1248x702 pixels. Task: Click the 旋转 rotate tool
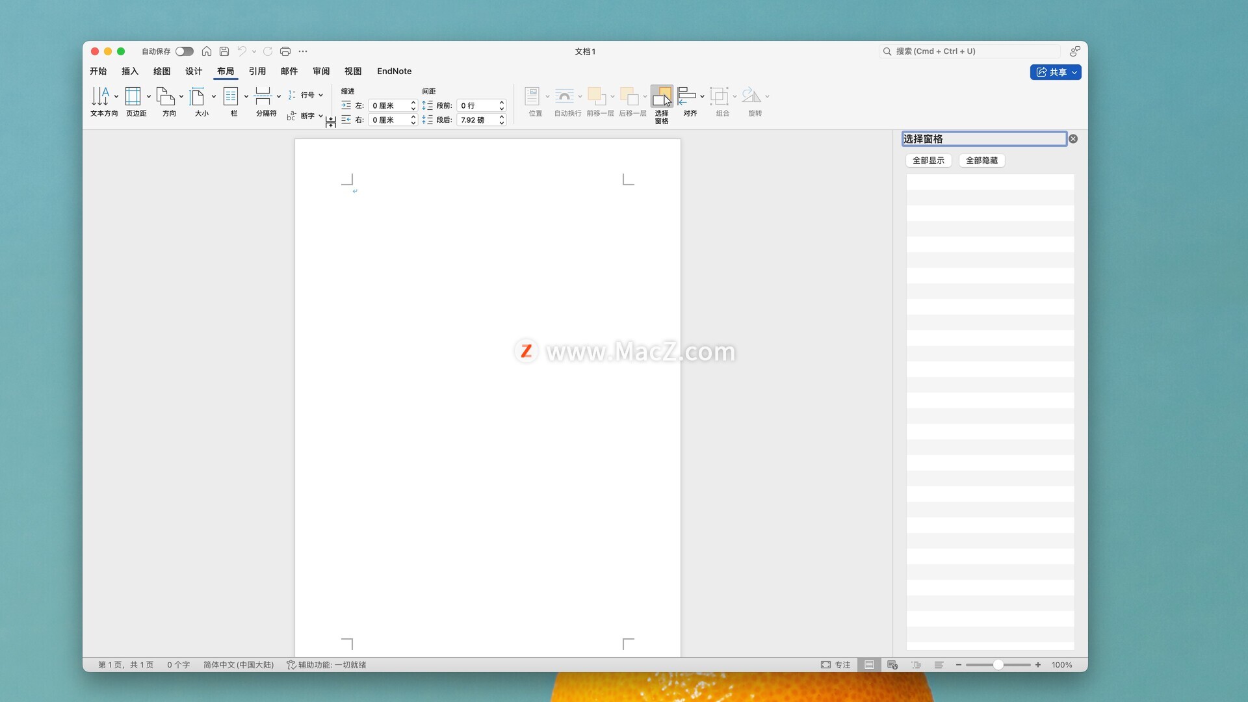tap(755, 101)
